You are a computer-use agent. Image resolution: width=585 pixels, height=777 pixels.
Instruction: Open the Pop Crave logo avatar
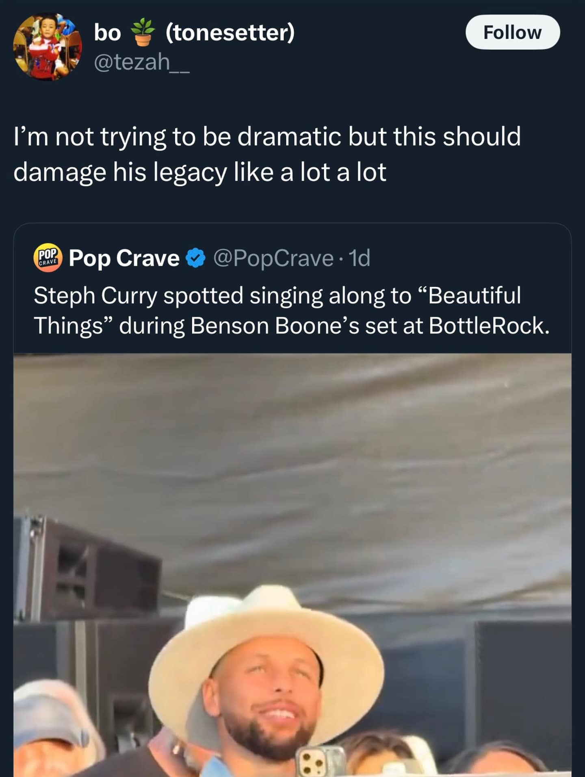click(x=48, y=257)
